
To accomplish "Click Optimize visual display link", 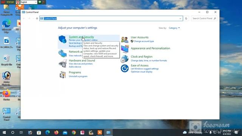I will click(141, 72).
